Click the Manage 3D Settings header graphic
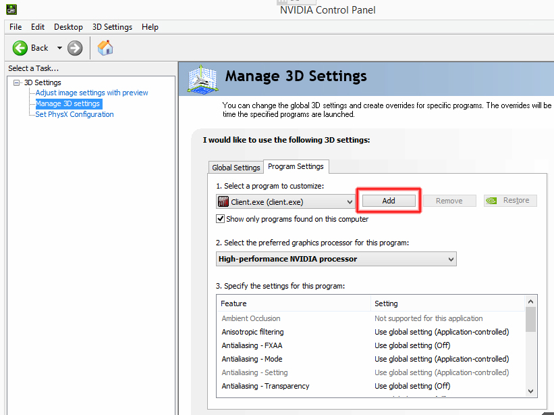This screenshot has width=554, height=415. click(202, 79)
